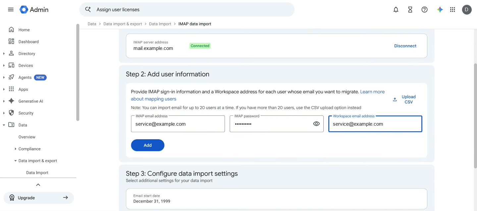The image size is (477, 211).
Task: Focus the IMAP password field
Action: 277,124
